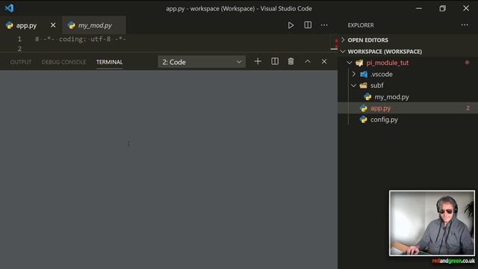Screen dimensions: 478x269
Task: Select app.py in the Explorer tree
Action: point(408,108)
